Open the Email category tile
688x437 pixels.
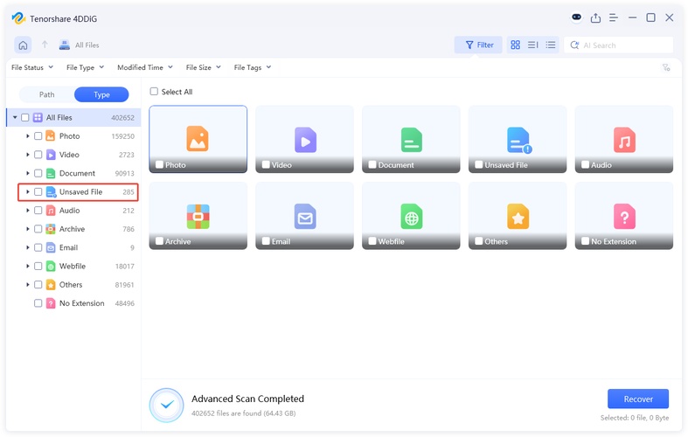tap(304, 216)
